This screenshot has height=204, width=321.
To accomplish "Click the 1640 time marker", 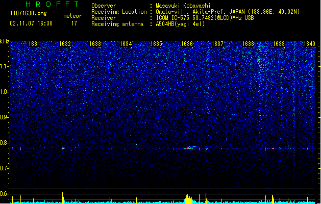I will tap(309, 44).
